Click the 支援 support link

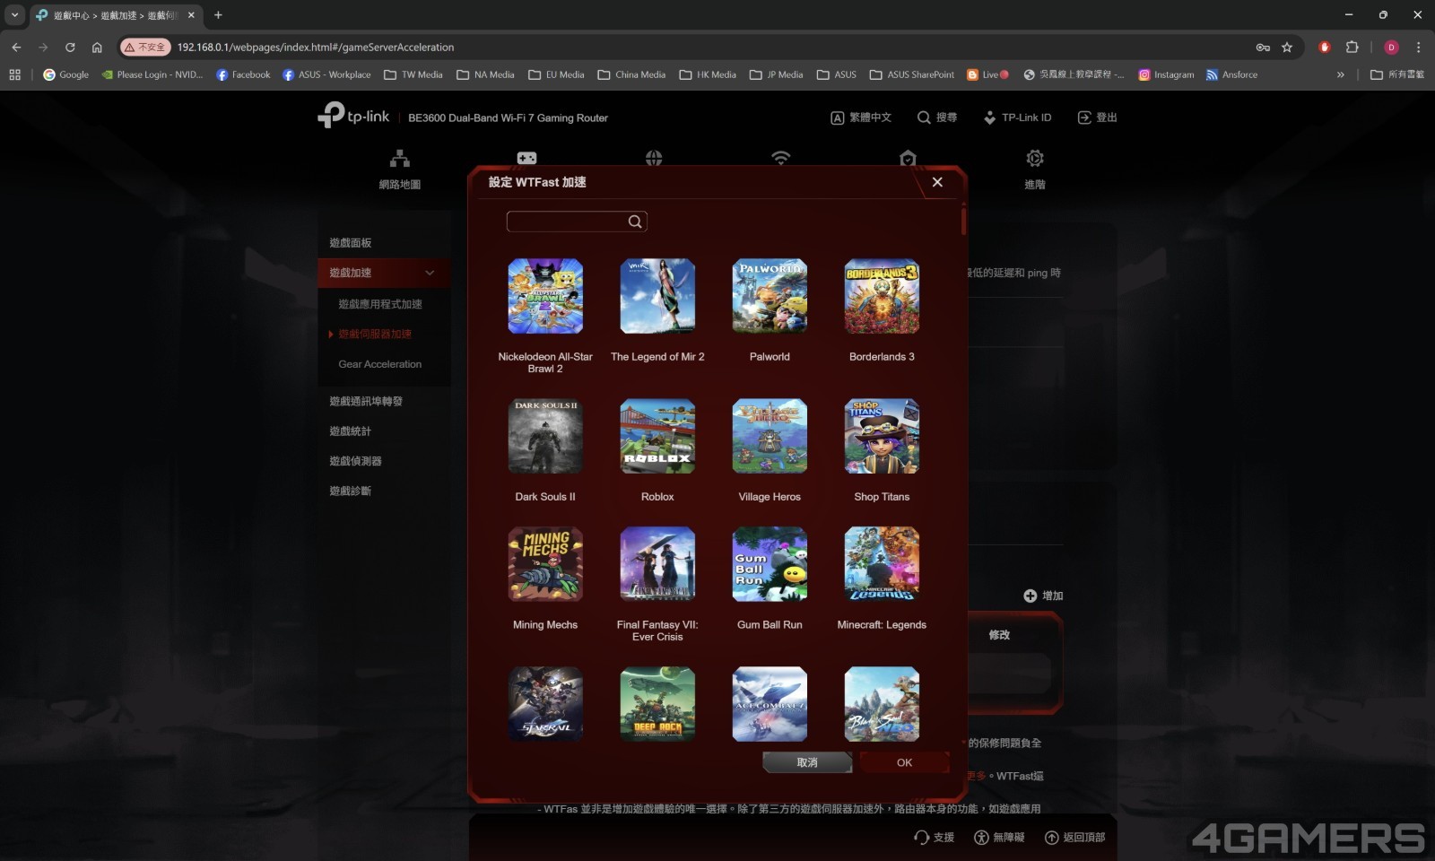934,838
